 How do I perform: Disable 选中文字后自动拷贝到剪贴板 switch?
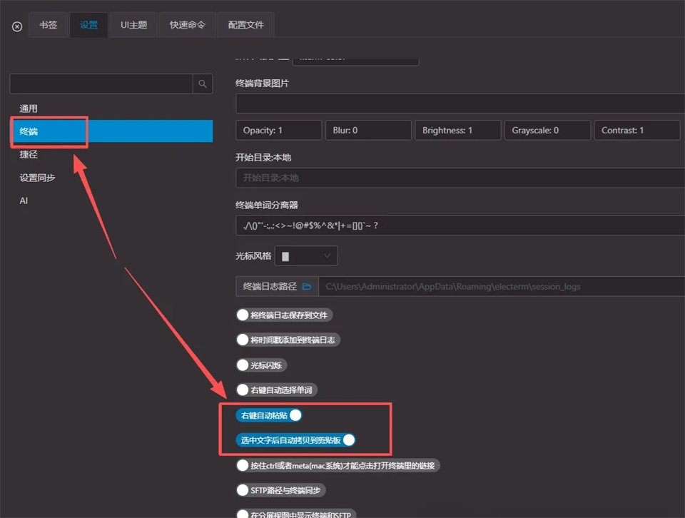pyautogui.click(x=295, y=440)
